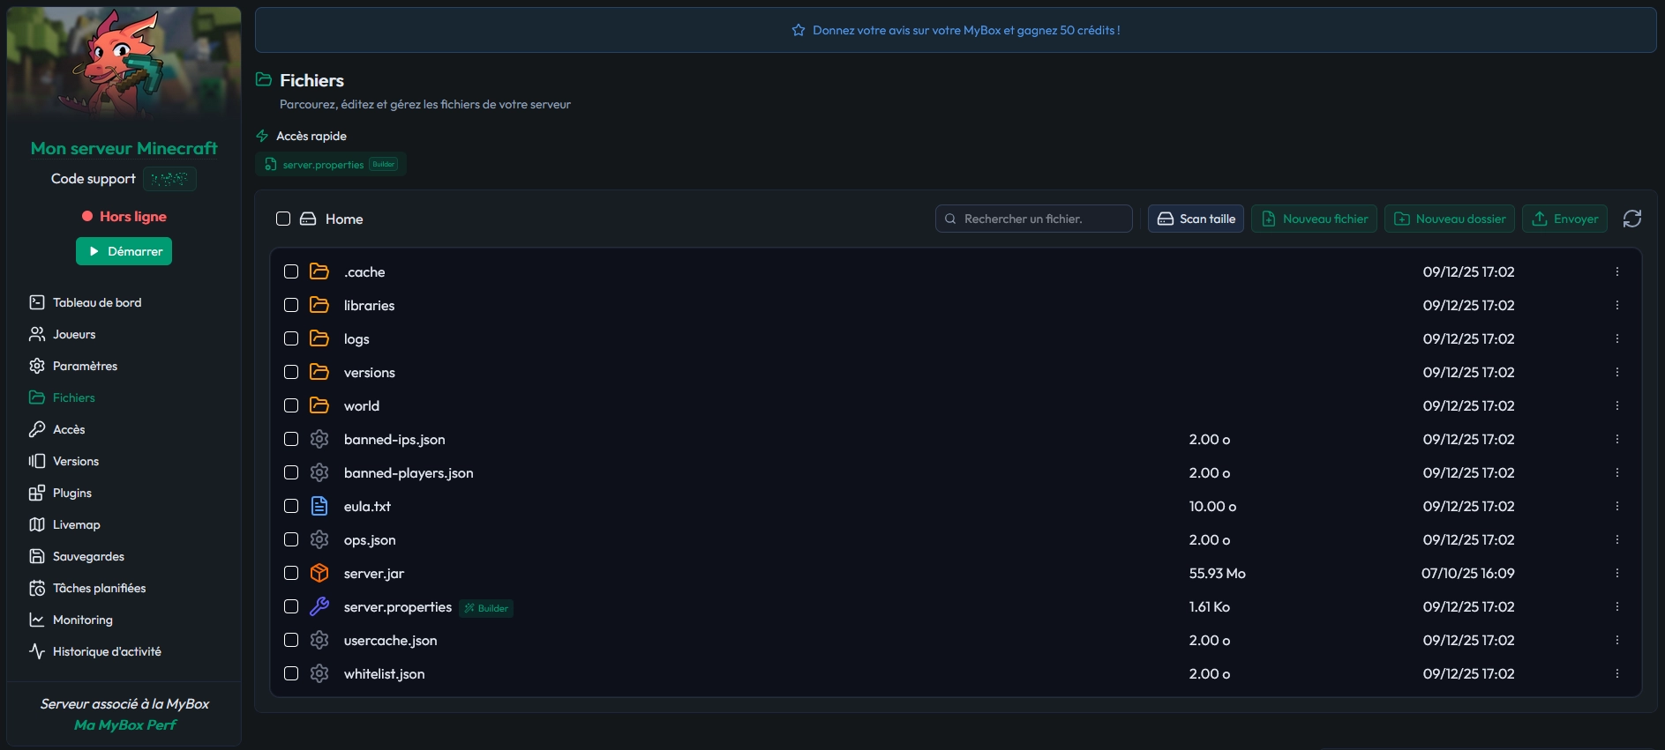Click the wrench icon beside server.properties

coord(319,606)
